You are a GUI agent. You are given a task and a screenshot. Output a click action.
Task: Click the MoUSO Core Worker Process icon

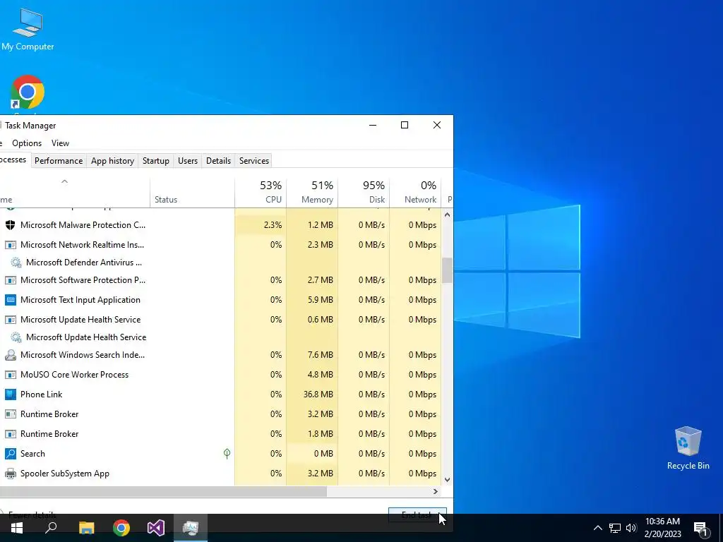click(x=10, y=375)
